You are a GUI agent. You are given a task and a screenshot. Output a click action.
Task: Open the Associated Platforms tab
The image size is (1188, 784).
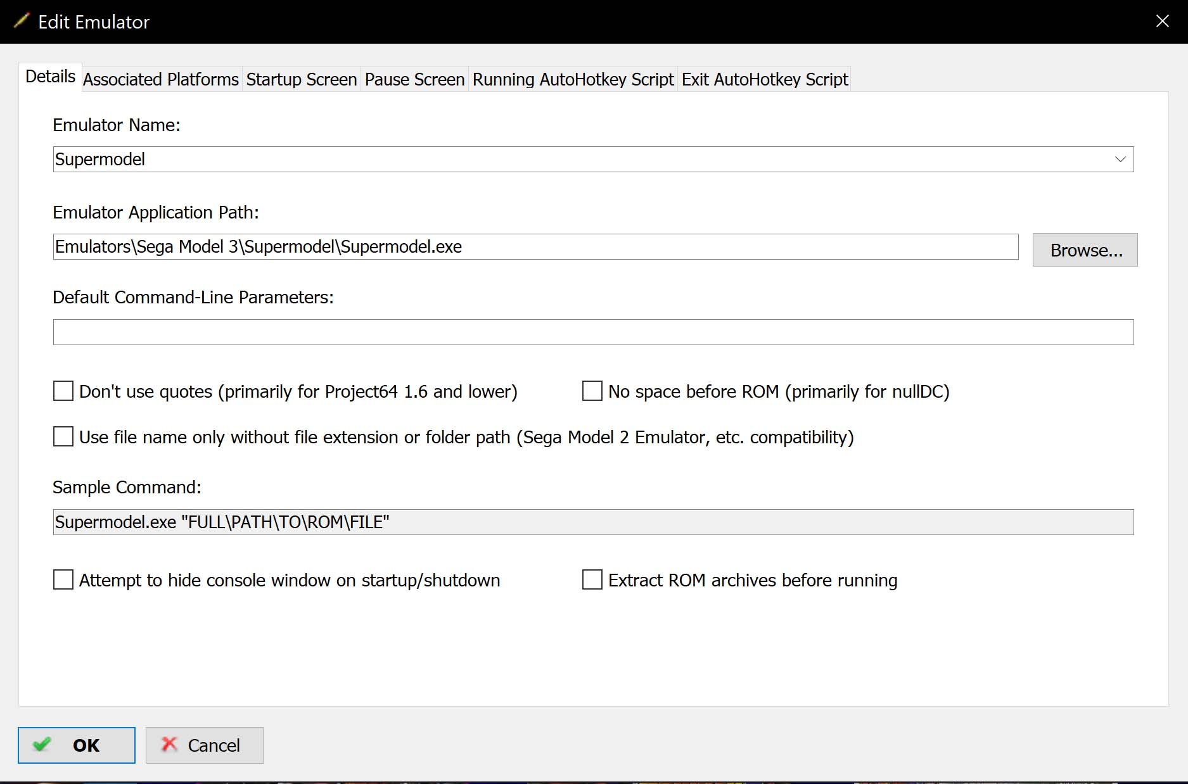(x=161, y=79)
